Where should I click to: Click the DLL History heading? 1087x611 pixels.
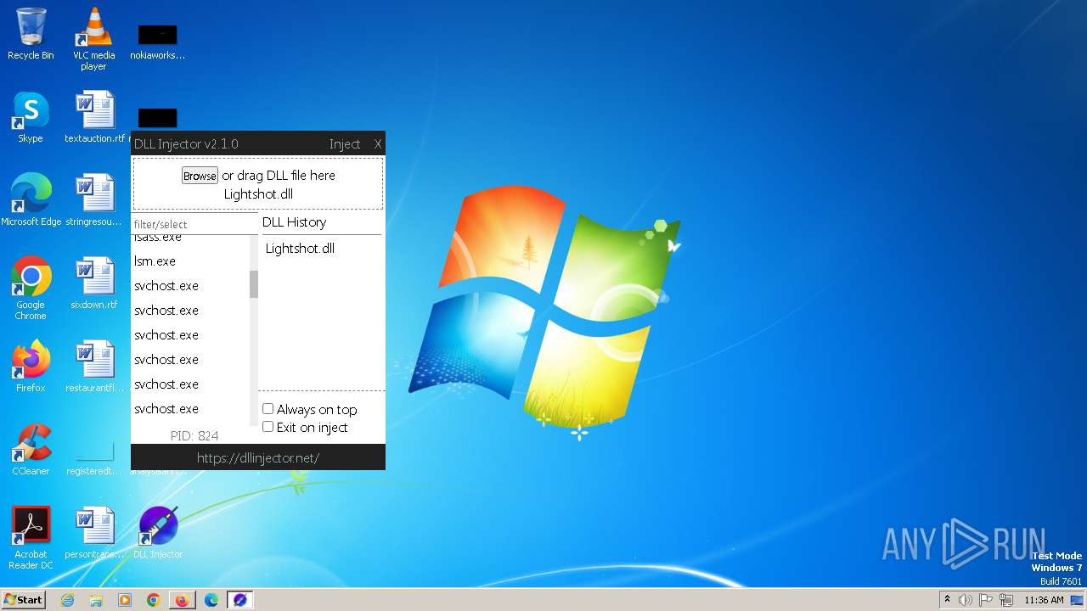click(x=294, y=222)
